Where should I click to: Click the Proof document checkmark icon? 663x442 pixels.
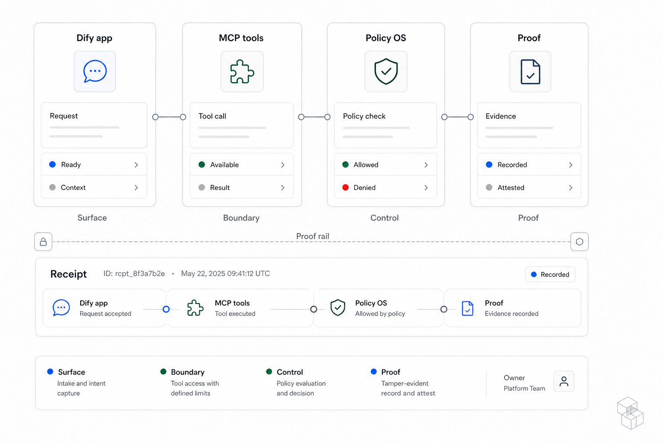pos(530,71)
